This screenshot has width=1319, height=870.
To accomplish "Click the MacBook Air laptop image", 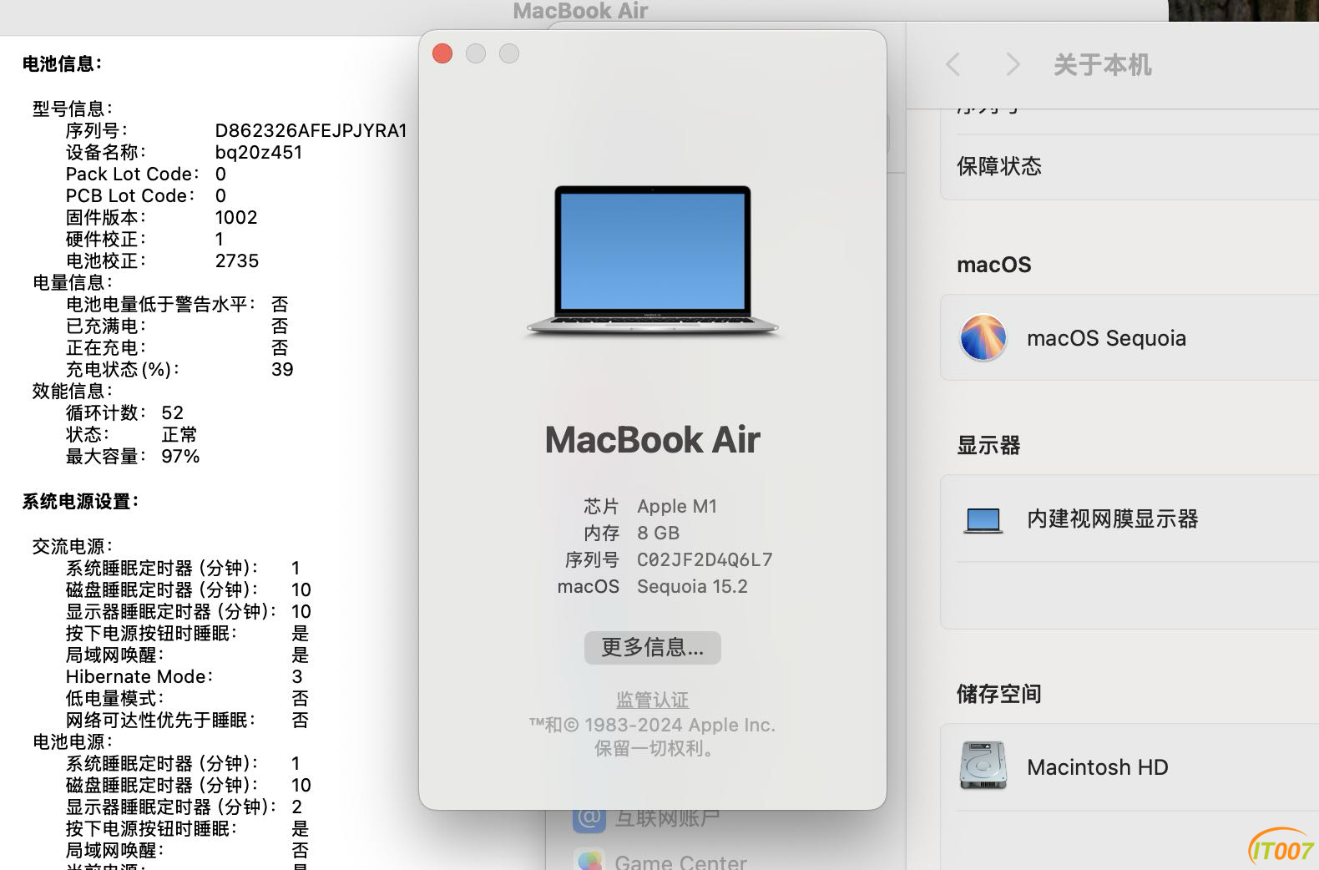I will tap(652, 260).
